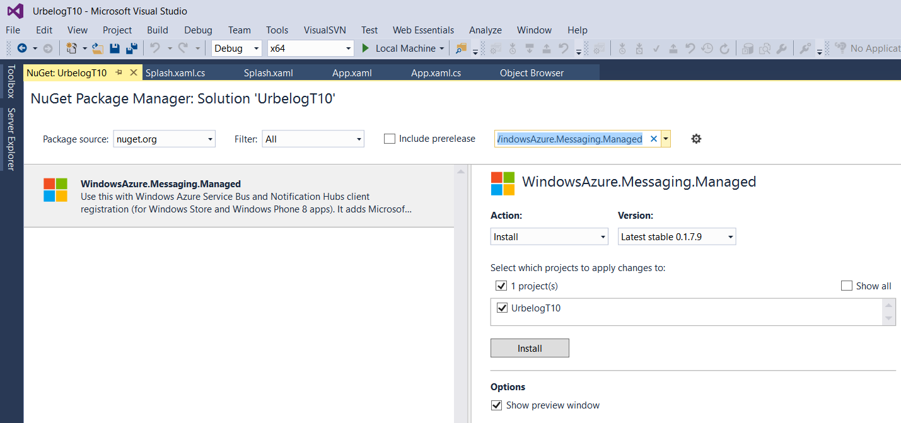Expand the Version dropdown

(x=677, y=237)
